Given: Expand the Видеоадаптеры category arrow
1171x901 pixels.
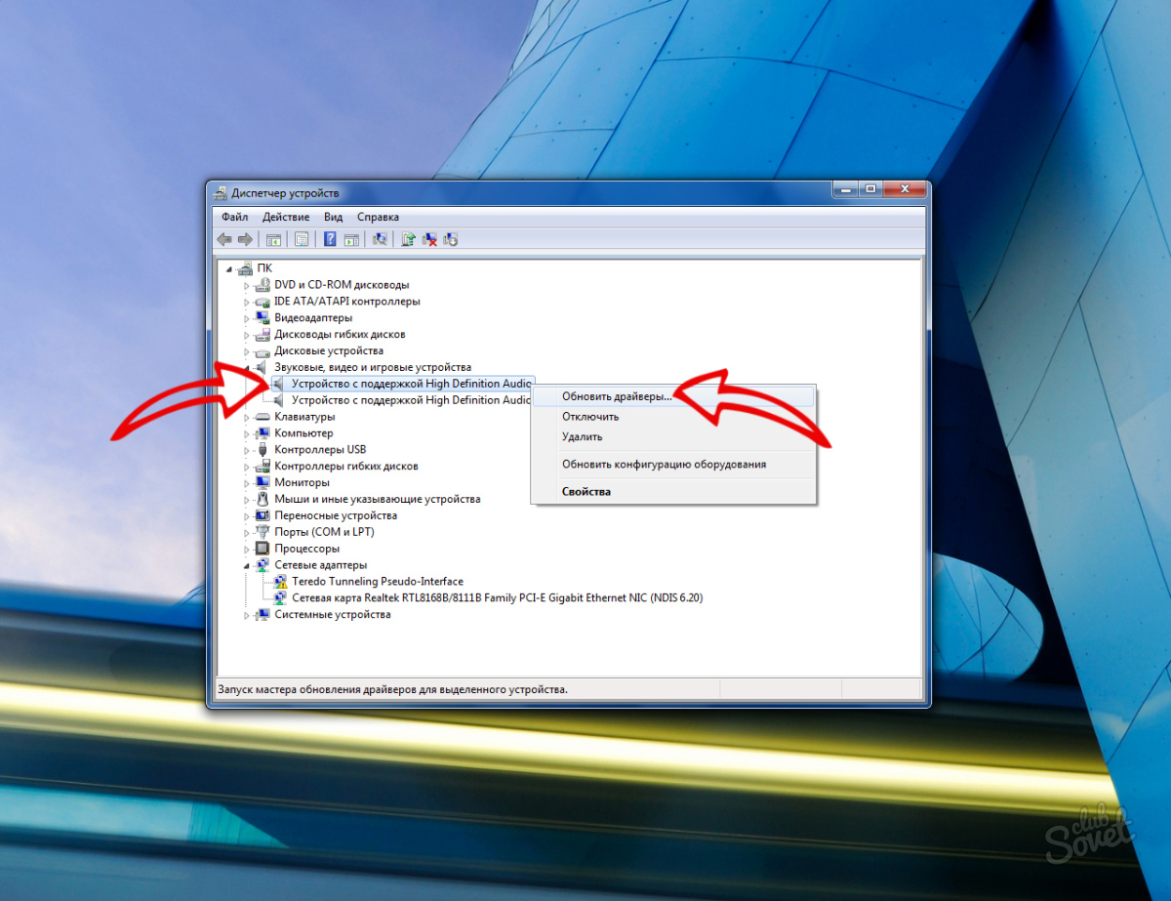Looking at the screenshot, I should pos(247,318).
